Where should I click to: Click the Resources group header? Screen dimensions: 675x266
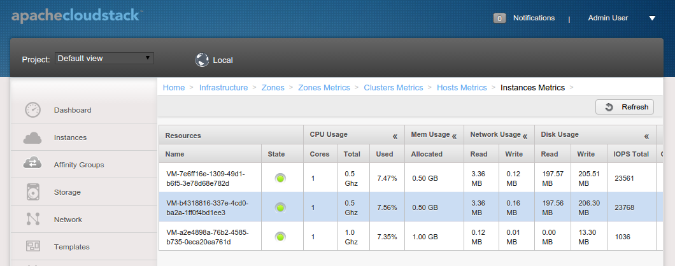pos(231,135)
